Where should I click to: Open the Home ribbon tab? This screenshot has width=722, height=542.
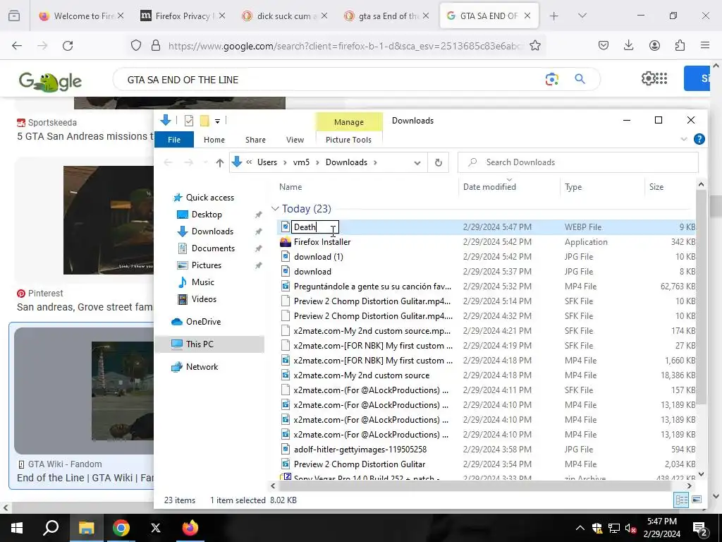pyautogui.click(x=214, y=140)
